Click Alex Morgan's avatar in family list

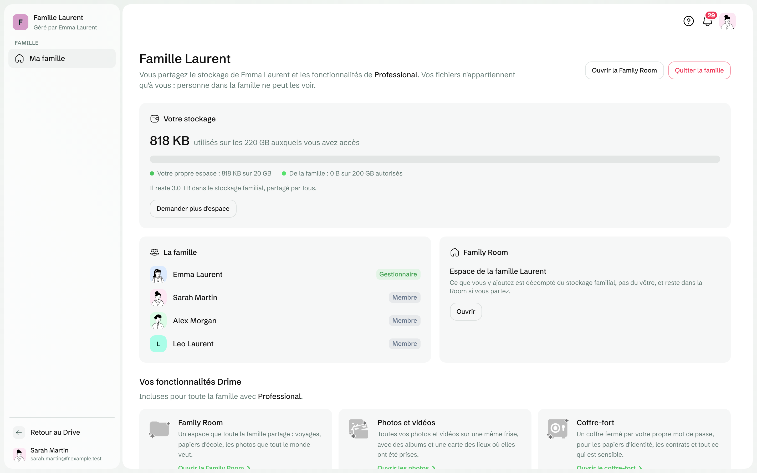point(158,321)
